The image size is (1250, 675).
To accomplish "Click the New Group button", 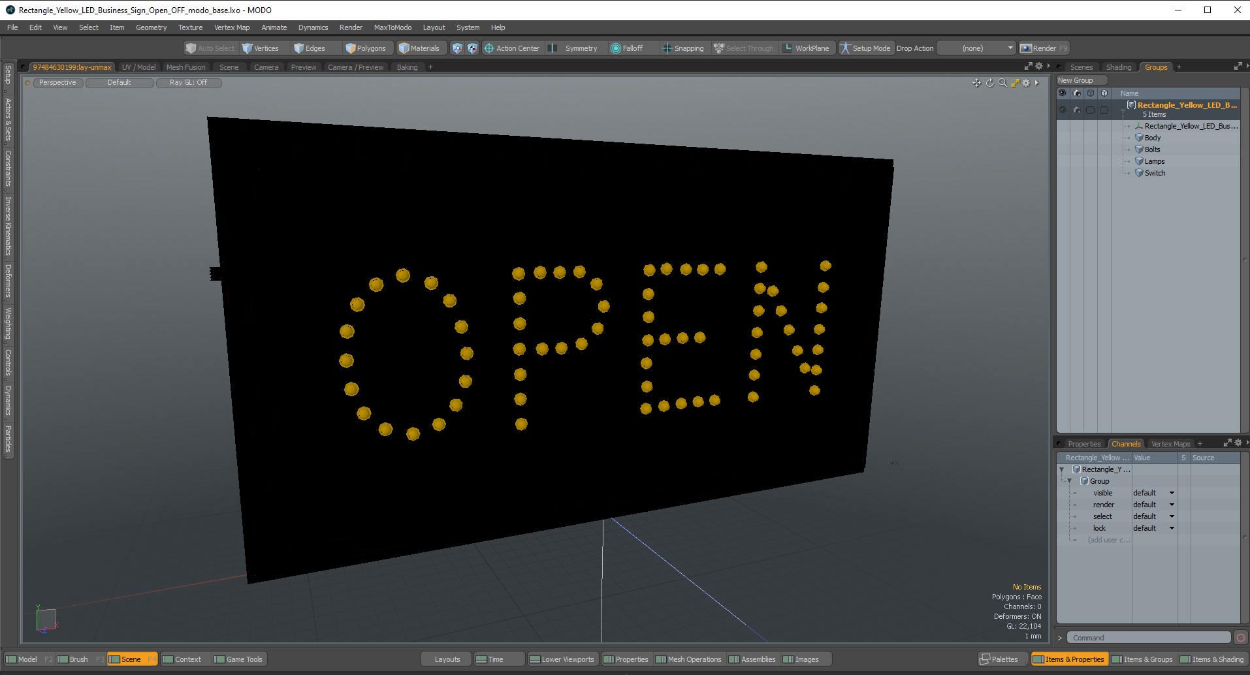I will pyautogui.click(x=1082, y=80).
